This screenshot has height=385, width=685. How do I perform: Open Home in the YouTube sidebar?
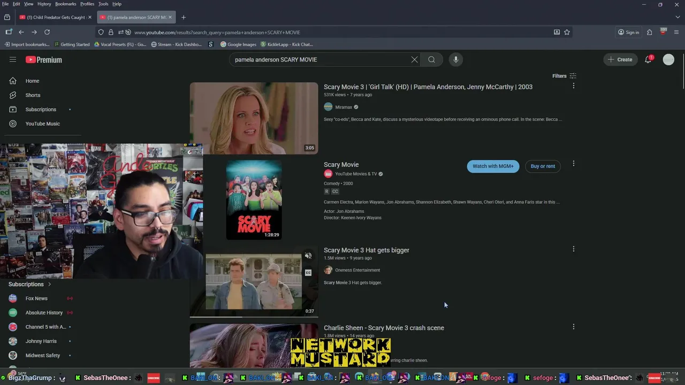(32, 81)
